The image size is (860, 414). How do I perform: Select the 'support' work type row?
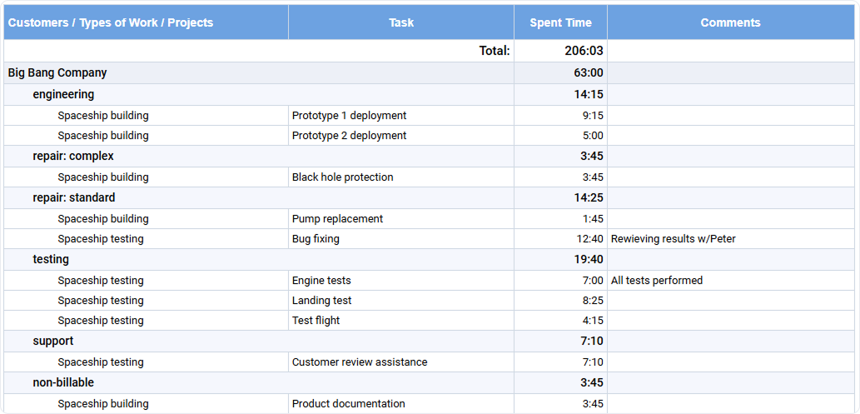tap(430, 341)
